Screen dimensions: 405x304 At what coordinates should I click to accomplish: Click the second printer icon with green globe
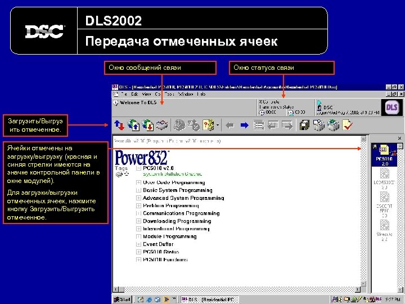click(x=333, y=126)
